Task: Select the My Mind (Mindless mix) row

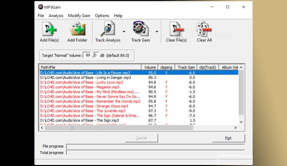Action: 139,92
